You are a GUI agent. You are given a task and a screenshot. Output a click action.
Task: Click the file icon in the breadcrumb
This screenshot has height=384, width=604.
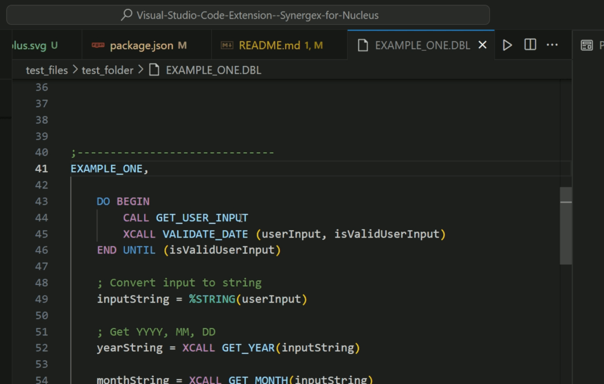pos(154,70)
